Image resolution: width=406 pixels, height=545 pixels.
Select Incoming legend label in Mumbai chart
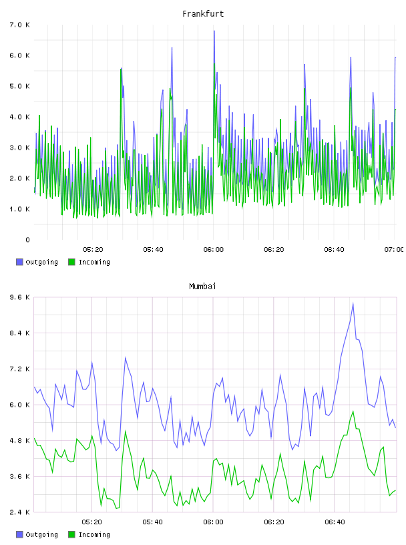tap(94, 535)
